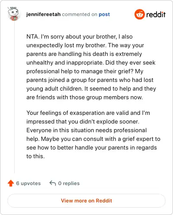Viewport: 173px width, 215px height.
Task: Click the line "are friends with those group members now."
Action: pos(85,98)
